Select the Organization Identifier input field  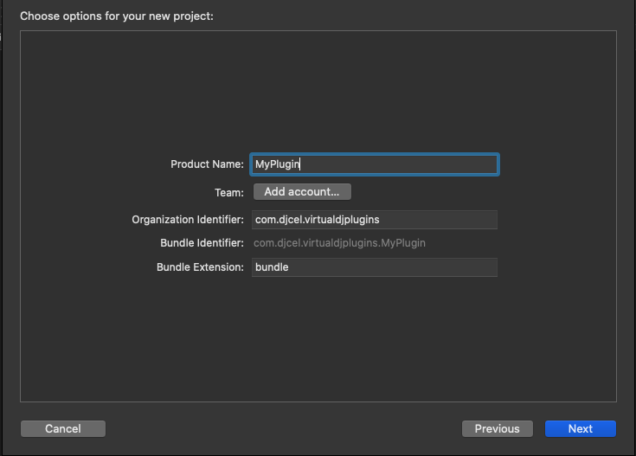click(375, 220)
